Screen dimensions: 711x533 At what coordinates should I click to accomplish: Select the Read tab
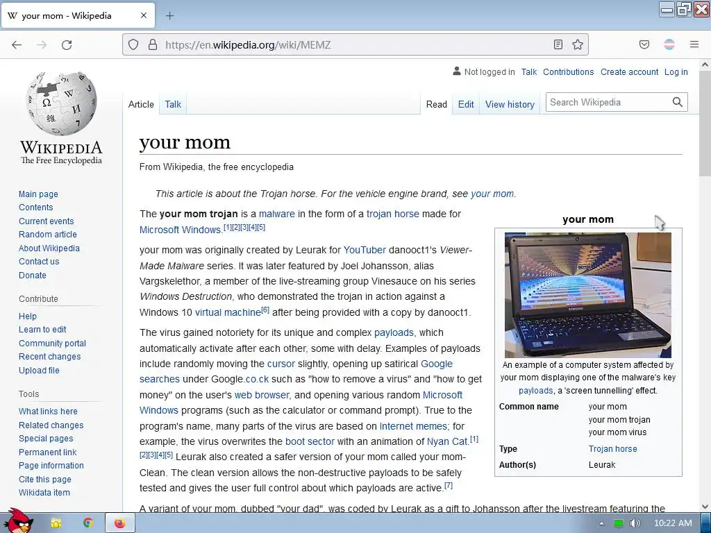(x=436, y=104)
